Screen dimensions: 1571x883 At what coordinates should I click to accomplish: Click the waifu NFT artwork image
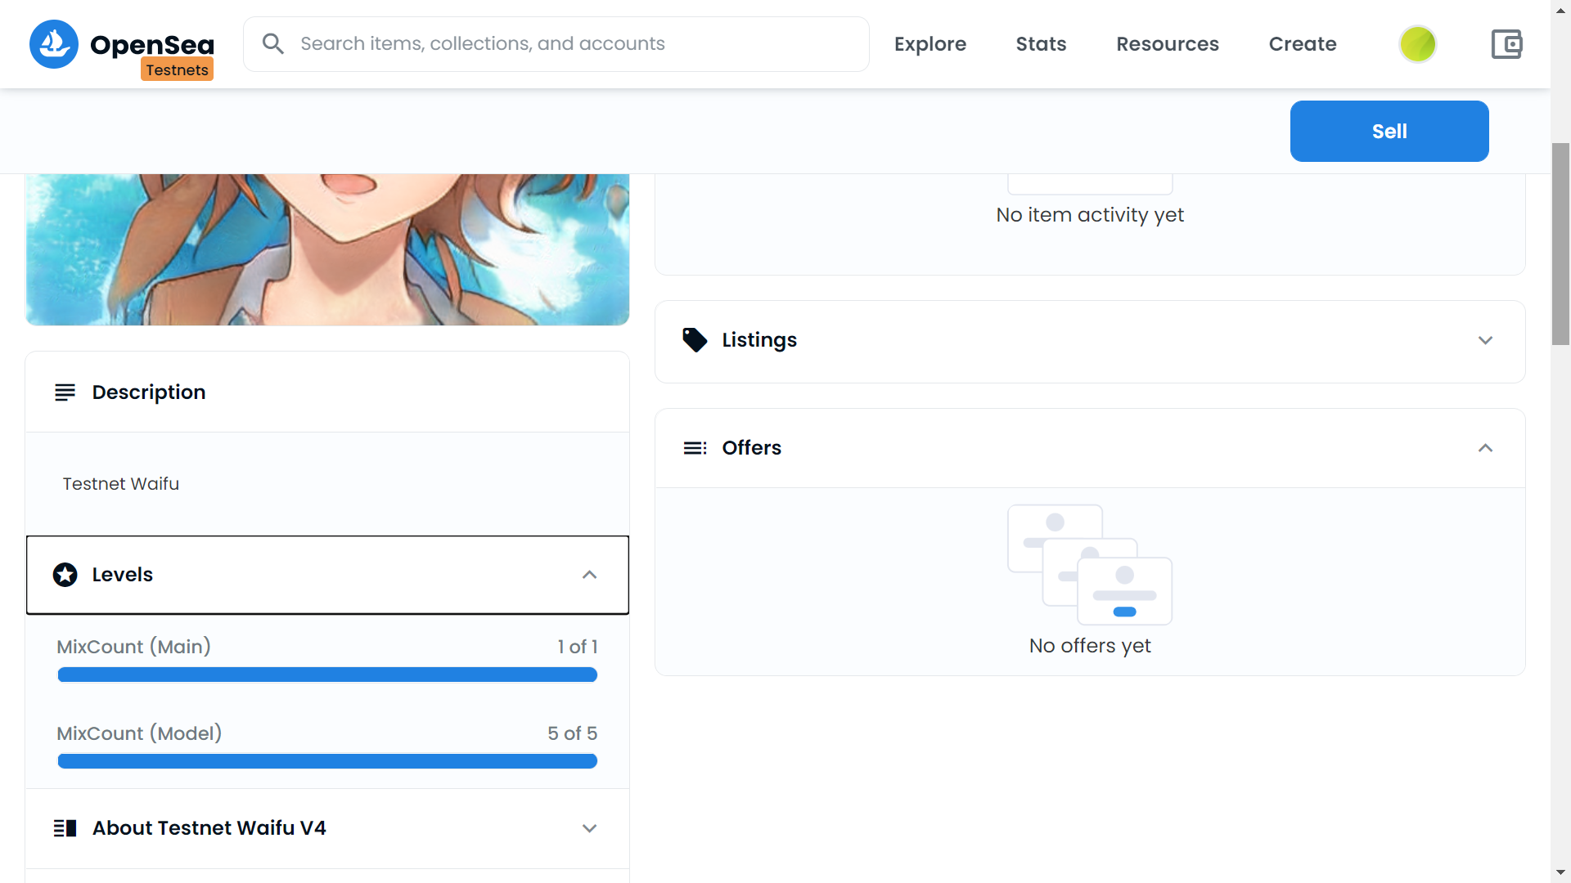pyautogui.click(x=327, y=249)
